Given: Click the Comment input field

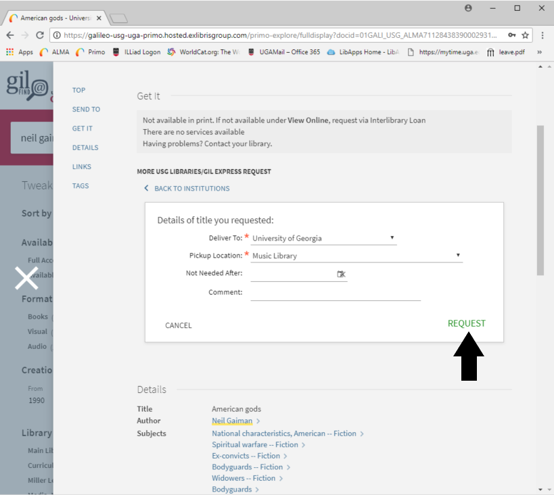Looking at the screenshot, I should tap(336, 293).
